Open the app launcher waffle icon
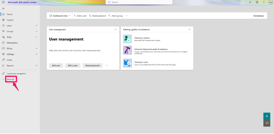Screen dimensions: 274x134 [x=3, y=2]
